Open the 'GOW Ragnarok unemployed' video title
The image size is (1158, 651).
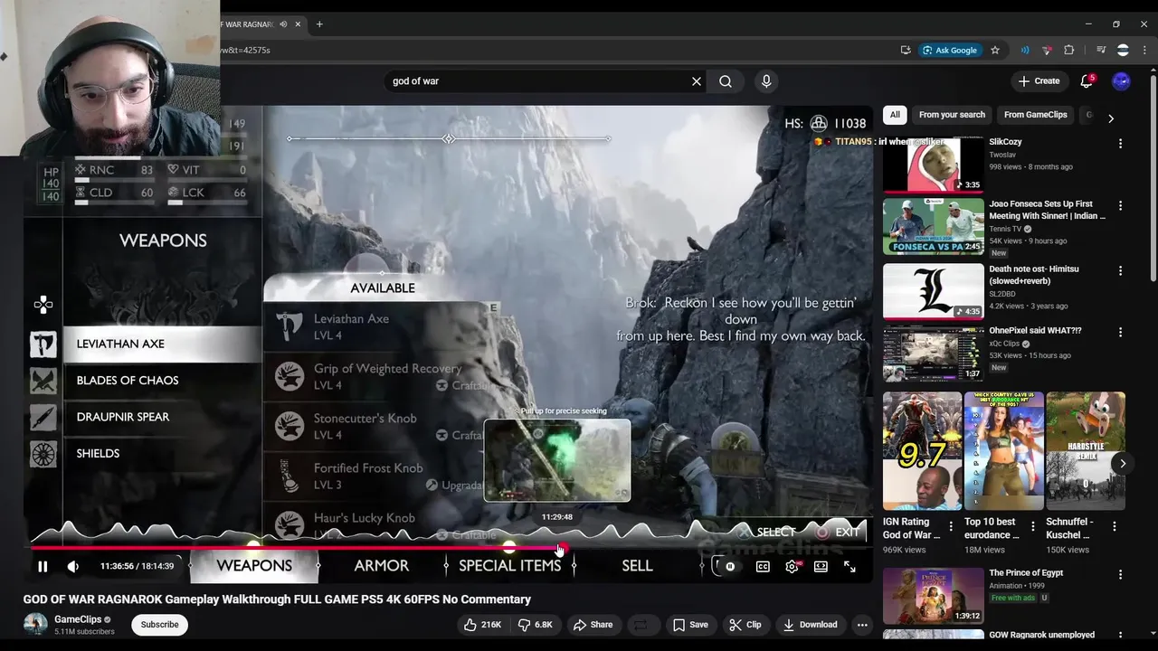tap(1041, 636)
